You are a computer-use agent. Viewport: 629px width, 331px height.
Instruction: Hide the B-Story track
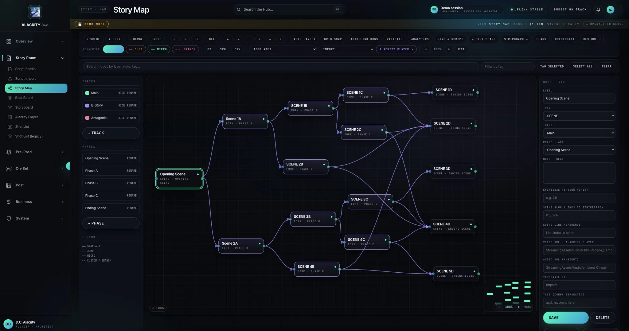(121, 105)
